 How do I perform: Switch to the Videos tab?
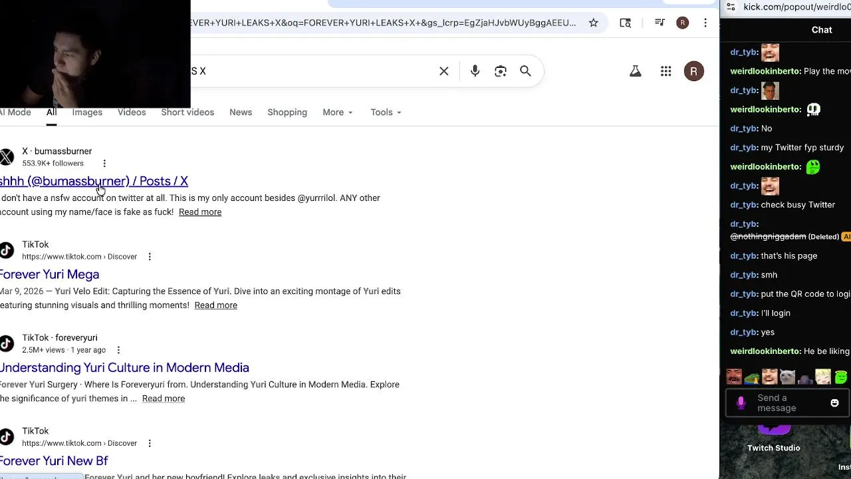[x=132, y=112]
